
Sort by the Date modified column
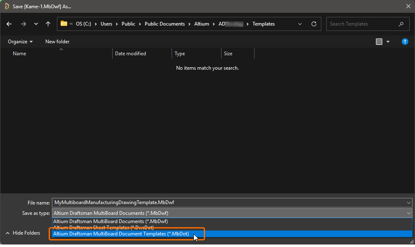coord(130,54)
